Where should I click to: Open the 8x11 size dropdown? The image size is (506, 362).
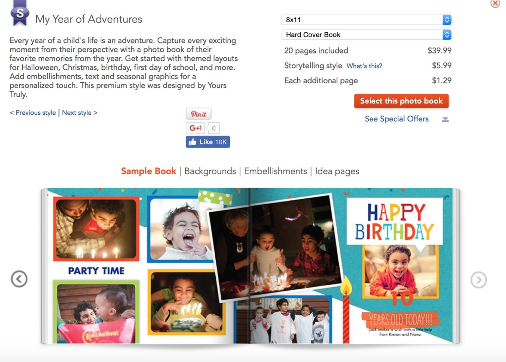tap(366, 20)
